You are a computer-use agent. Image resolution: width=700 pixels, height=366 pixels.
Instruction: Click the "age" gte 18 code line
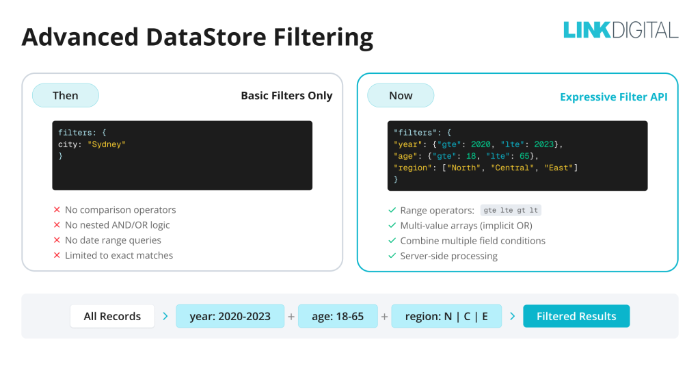click(x=466, y=156)
